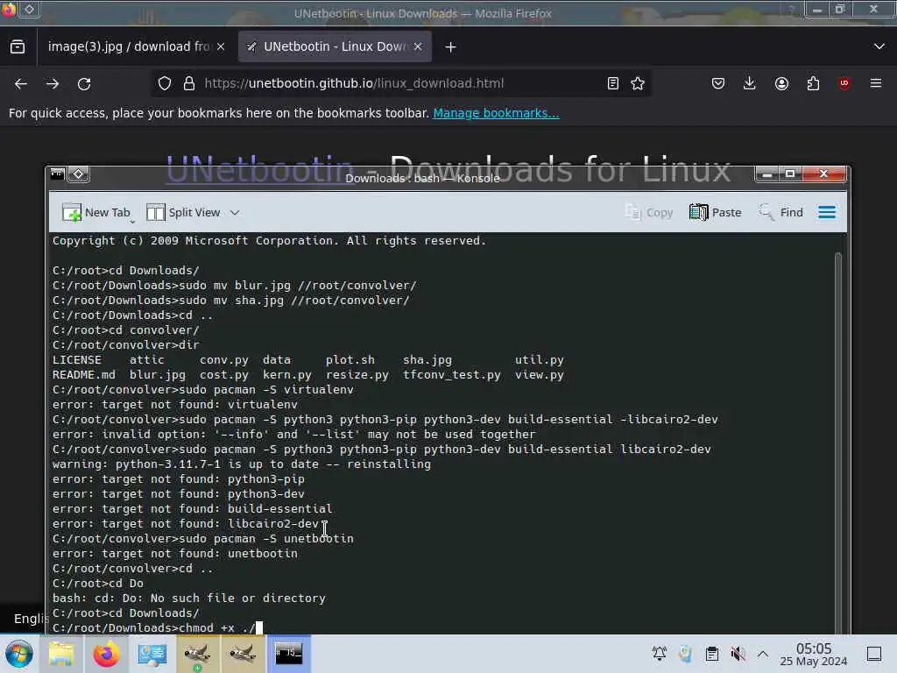Click first GIMP taskbar icon
This screenshot has height=673, width=897.
click(x=197, y=654)
